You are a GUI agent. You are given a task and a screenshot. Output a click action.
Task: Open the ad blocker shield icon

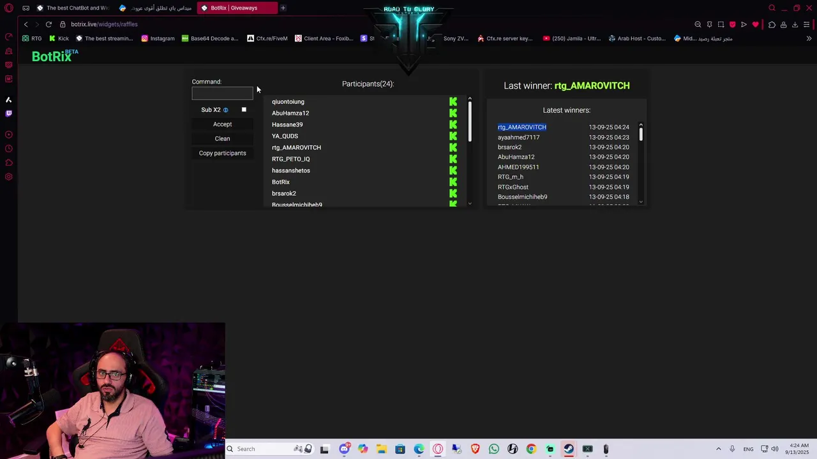coord(732,24)
